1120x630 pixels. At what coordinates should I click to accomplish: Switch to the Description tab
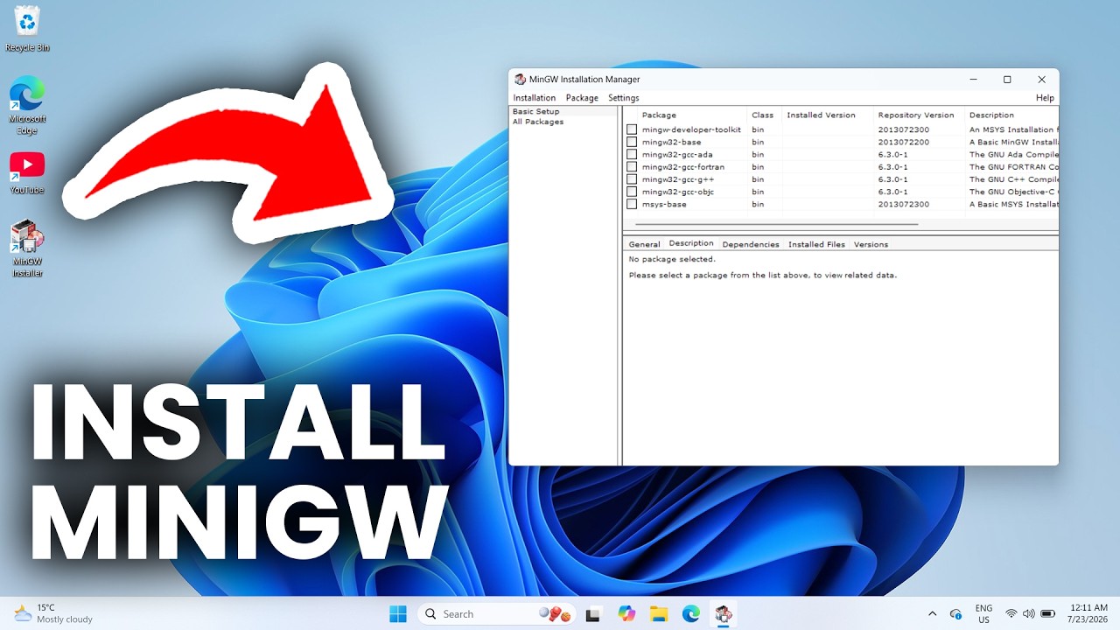tap(691, 243)
